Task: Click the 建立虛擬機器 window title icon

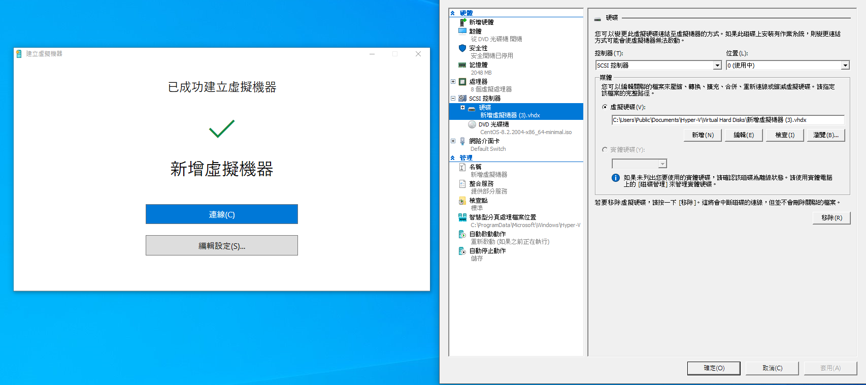Action: coord(19,54)
